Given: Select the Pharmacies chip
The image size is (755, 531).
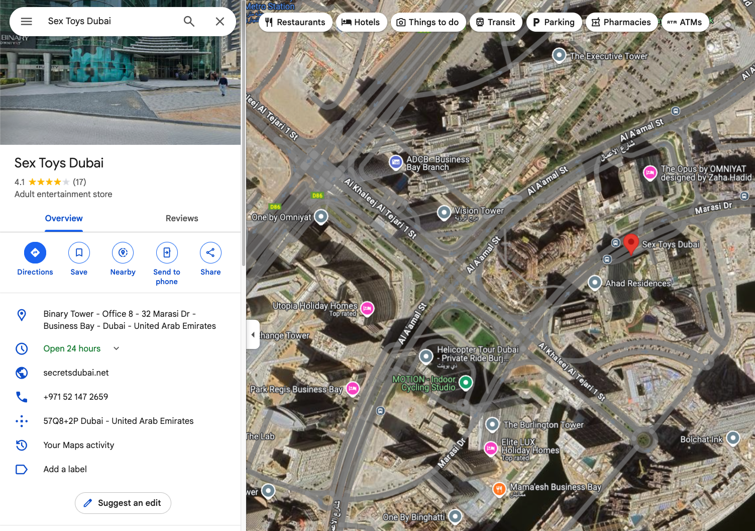Looking at the screenshot, I should point(621,22).
